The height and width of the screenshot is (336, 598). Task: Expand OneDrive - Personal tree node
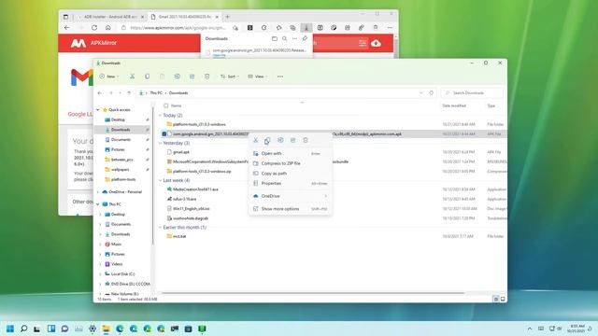coord(98,192)
